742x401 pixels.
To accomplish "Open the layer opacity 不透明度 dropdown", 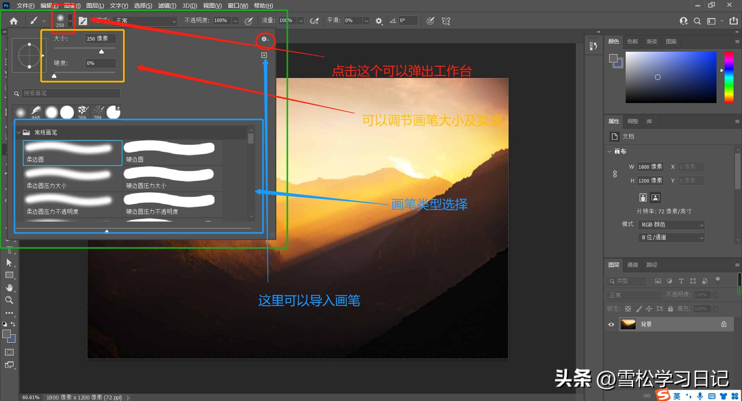I will (716, 295).
